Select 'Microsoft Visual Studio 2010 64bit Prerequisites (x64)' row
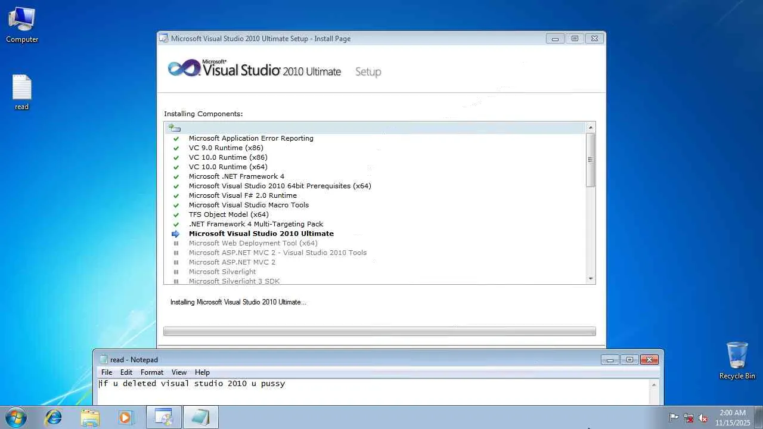Image resolution: width=763 pixels, height=429 pixels. (x=376, y=186)
